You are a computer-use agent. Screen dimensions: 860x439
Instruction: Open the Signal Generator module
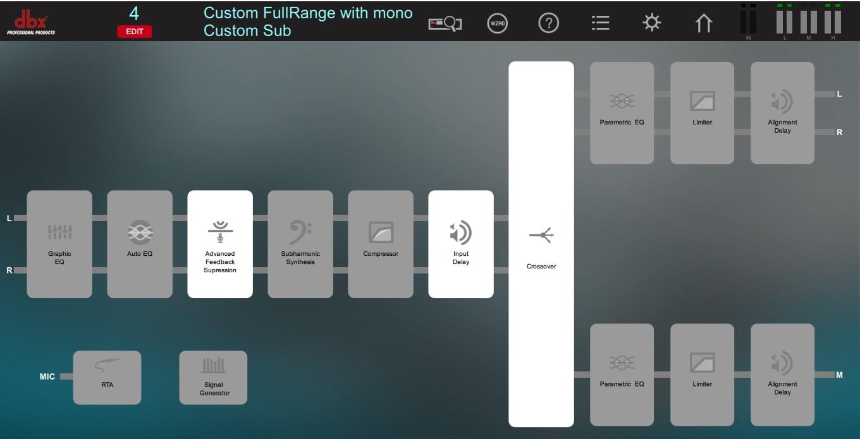(213, 377)
